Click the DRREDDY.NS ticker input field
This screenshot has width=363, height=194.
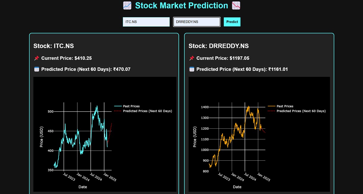[x=197, y=22]
